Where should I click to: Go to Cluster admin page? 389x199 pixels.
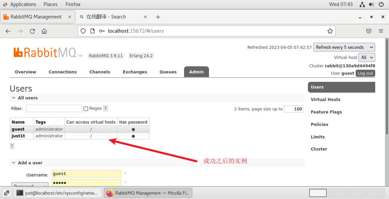point(319,149)
